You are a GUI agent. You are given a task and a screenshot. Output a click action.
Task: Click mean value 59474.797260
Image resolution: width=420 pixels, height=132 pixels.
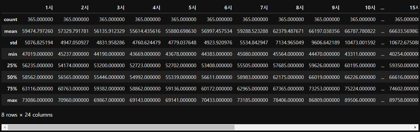click(38, 31)
